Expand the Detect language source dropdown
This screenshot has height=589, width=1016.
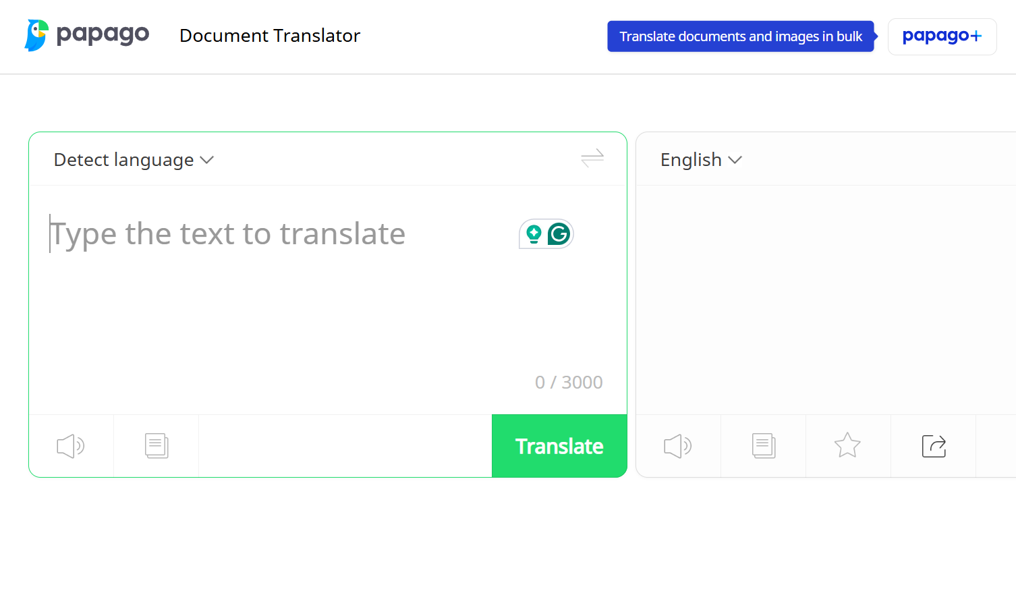(134, 160)
